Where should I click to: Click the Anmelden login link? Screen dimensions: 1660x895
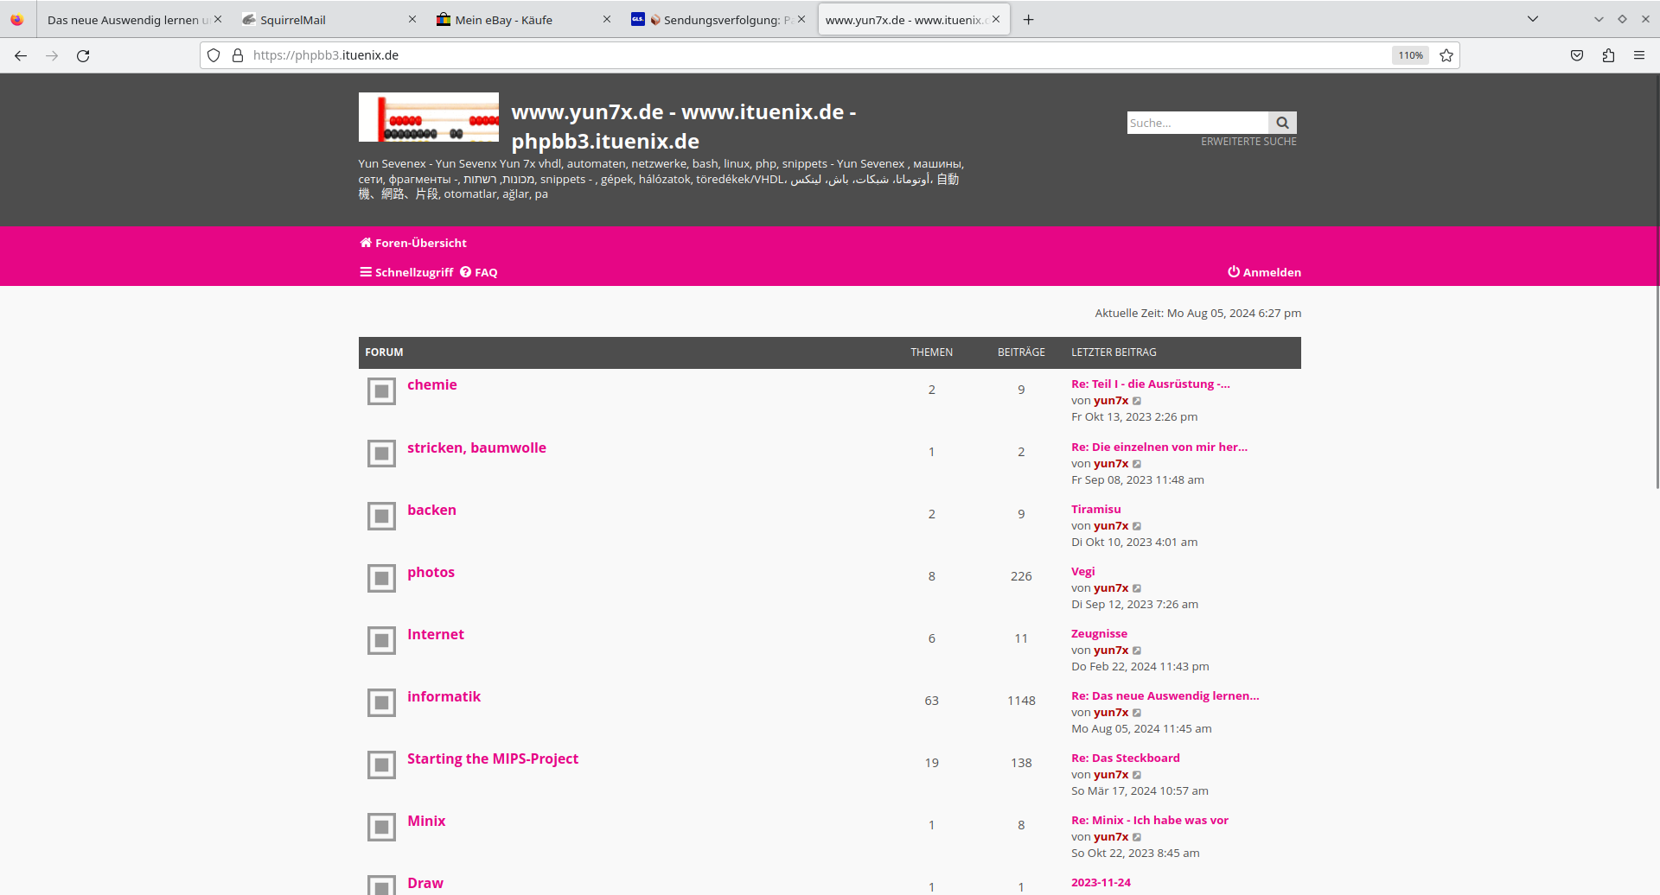point(1264,272)
